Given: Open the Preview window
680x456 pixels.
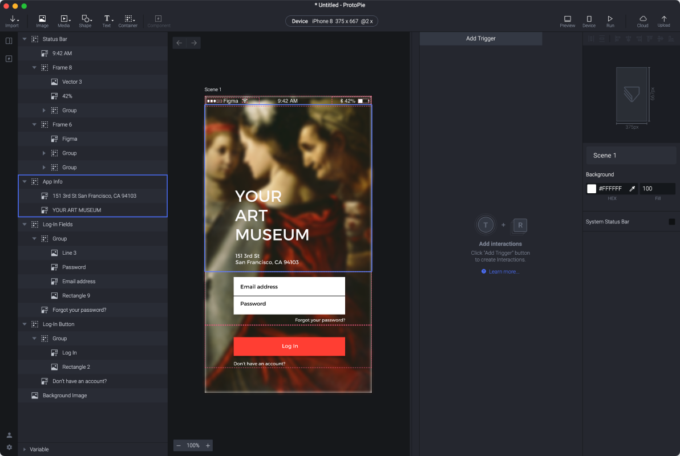Looking at the screenshot, I should tap(567, 21).
